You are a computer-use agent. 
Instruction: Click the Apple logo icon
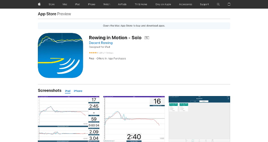[x=39, y=4]
